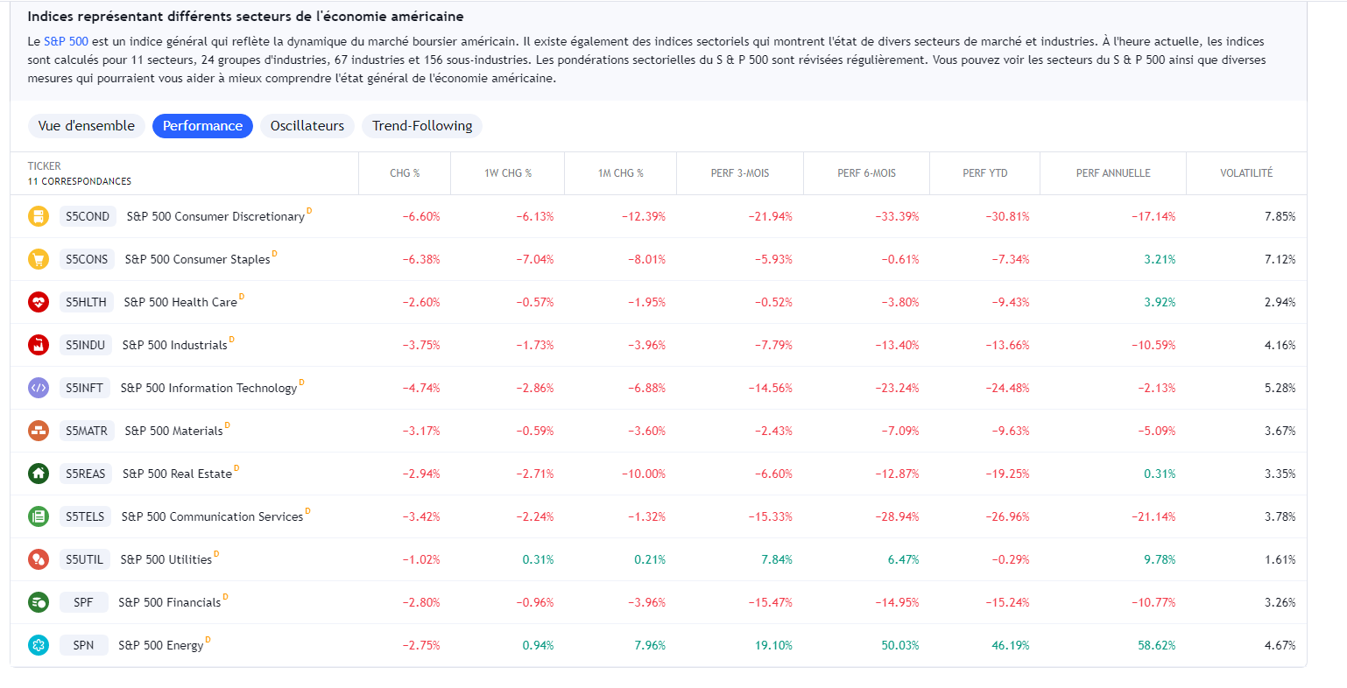This screenshot has height=688, width=1347.
Task: Sort by CHG % column header
Action: click(x=405, y=173)
